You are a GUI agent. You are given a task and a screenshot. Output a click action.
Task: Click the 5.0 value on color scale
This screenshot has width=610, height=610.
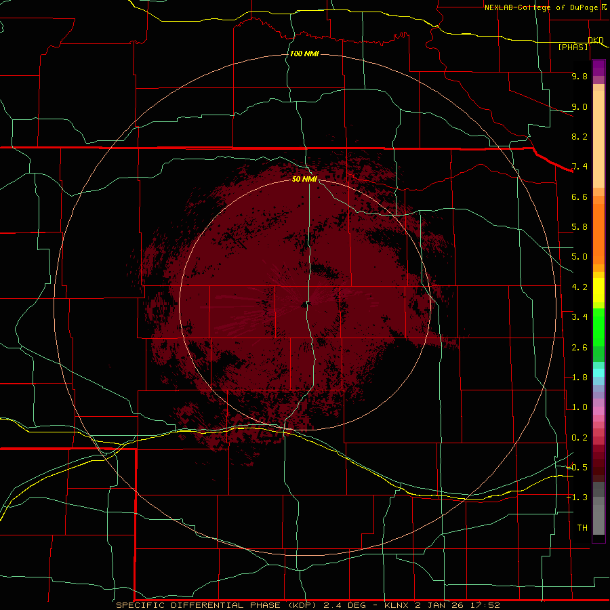pyautogui.click(x=579, y=257)
